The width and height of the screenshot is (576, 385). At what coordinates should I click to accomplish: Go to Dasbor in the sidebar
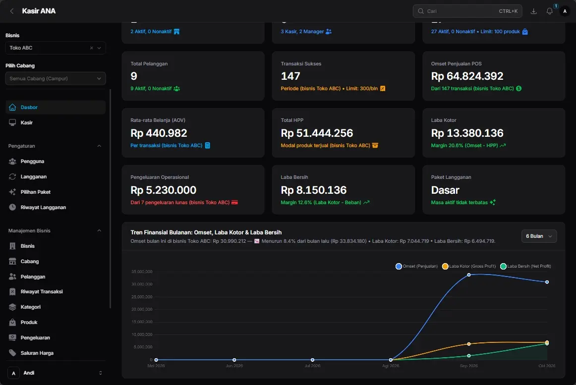56,107
